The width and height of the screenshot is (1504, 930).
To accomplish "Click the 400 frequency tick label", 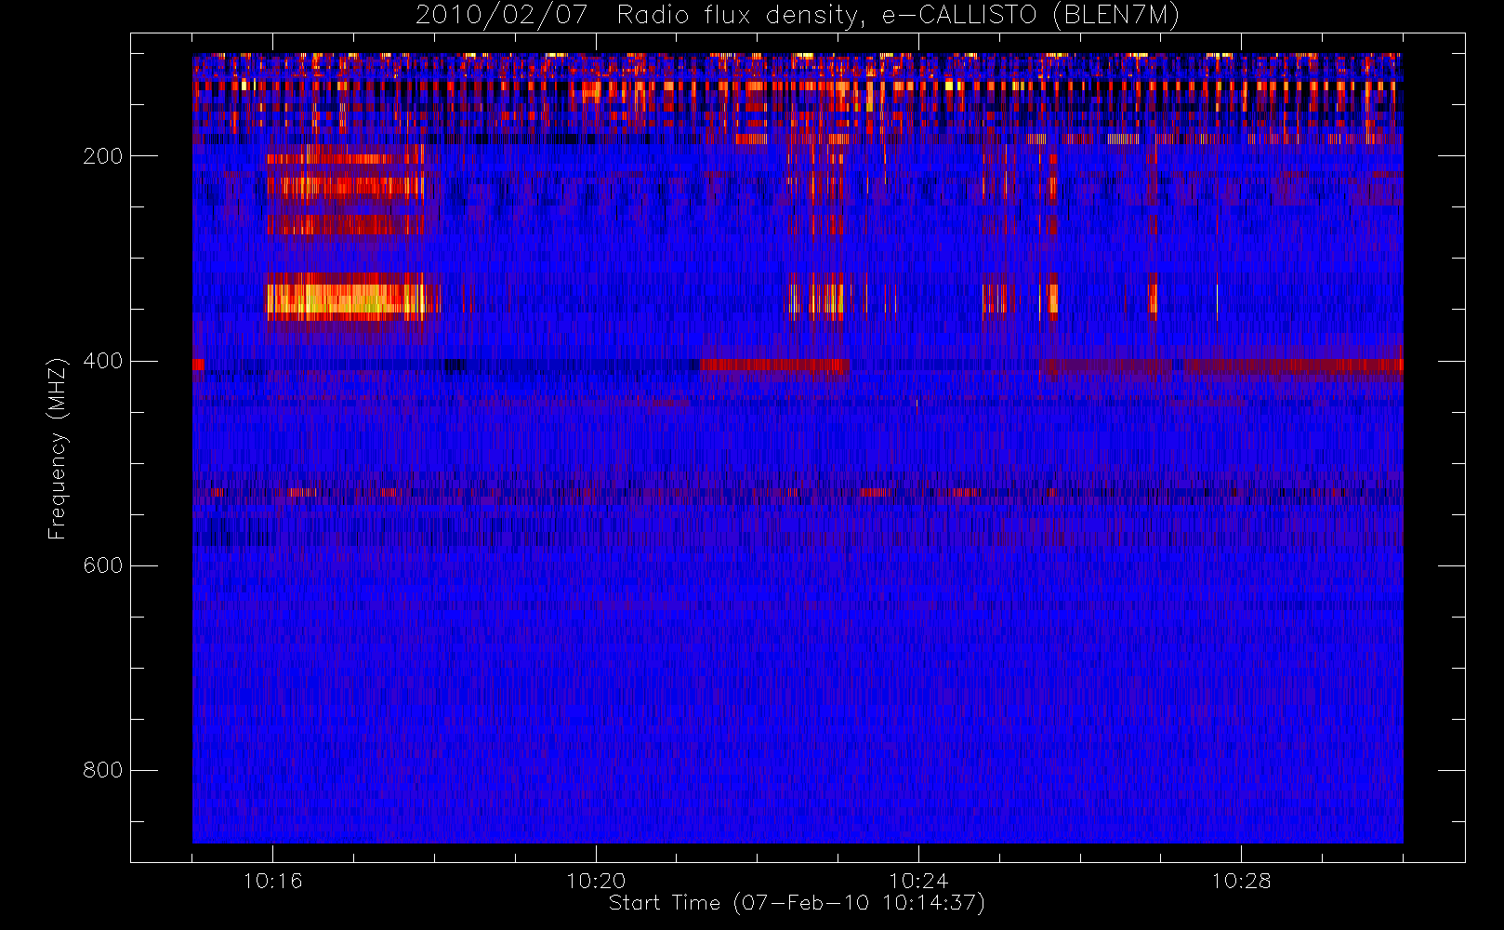I will tap(102, 361).
